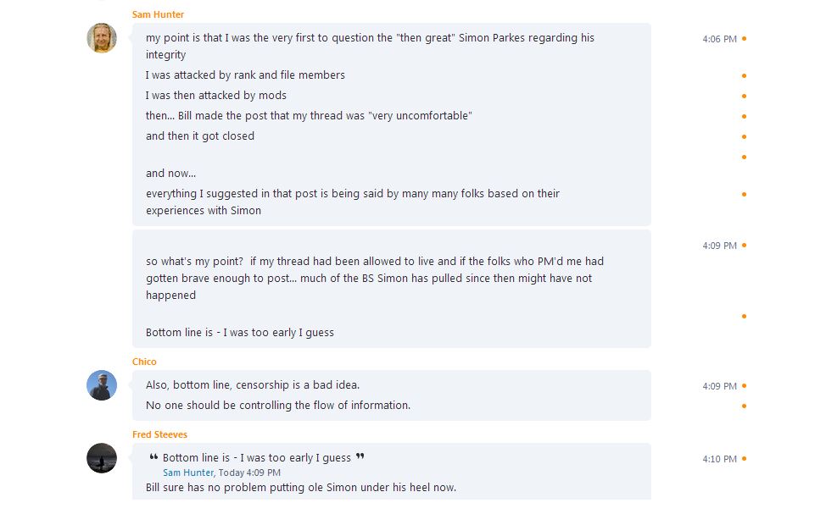Open the Chico sender name link
The height and width of the screenshot is (514, 826).
(x=144, y=362)
